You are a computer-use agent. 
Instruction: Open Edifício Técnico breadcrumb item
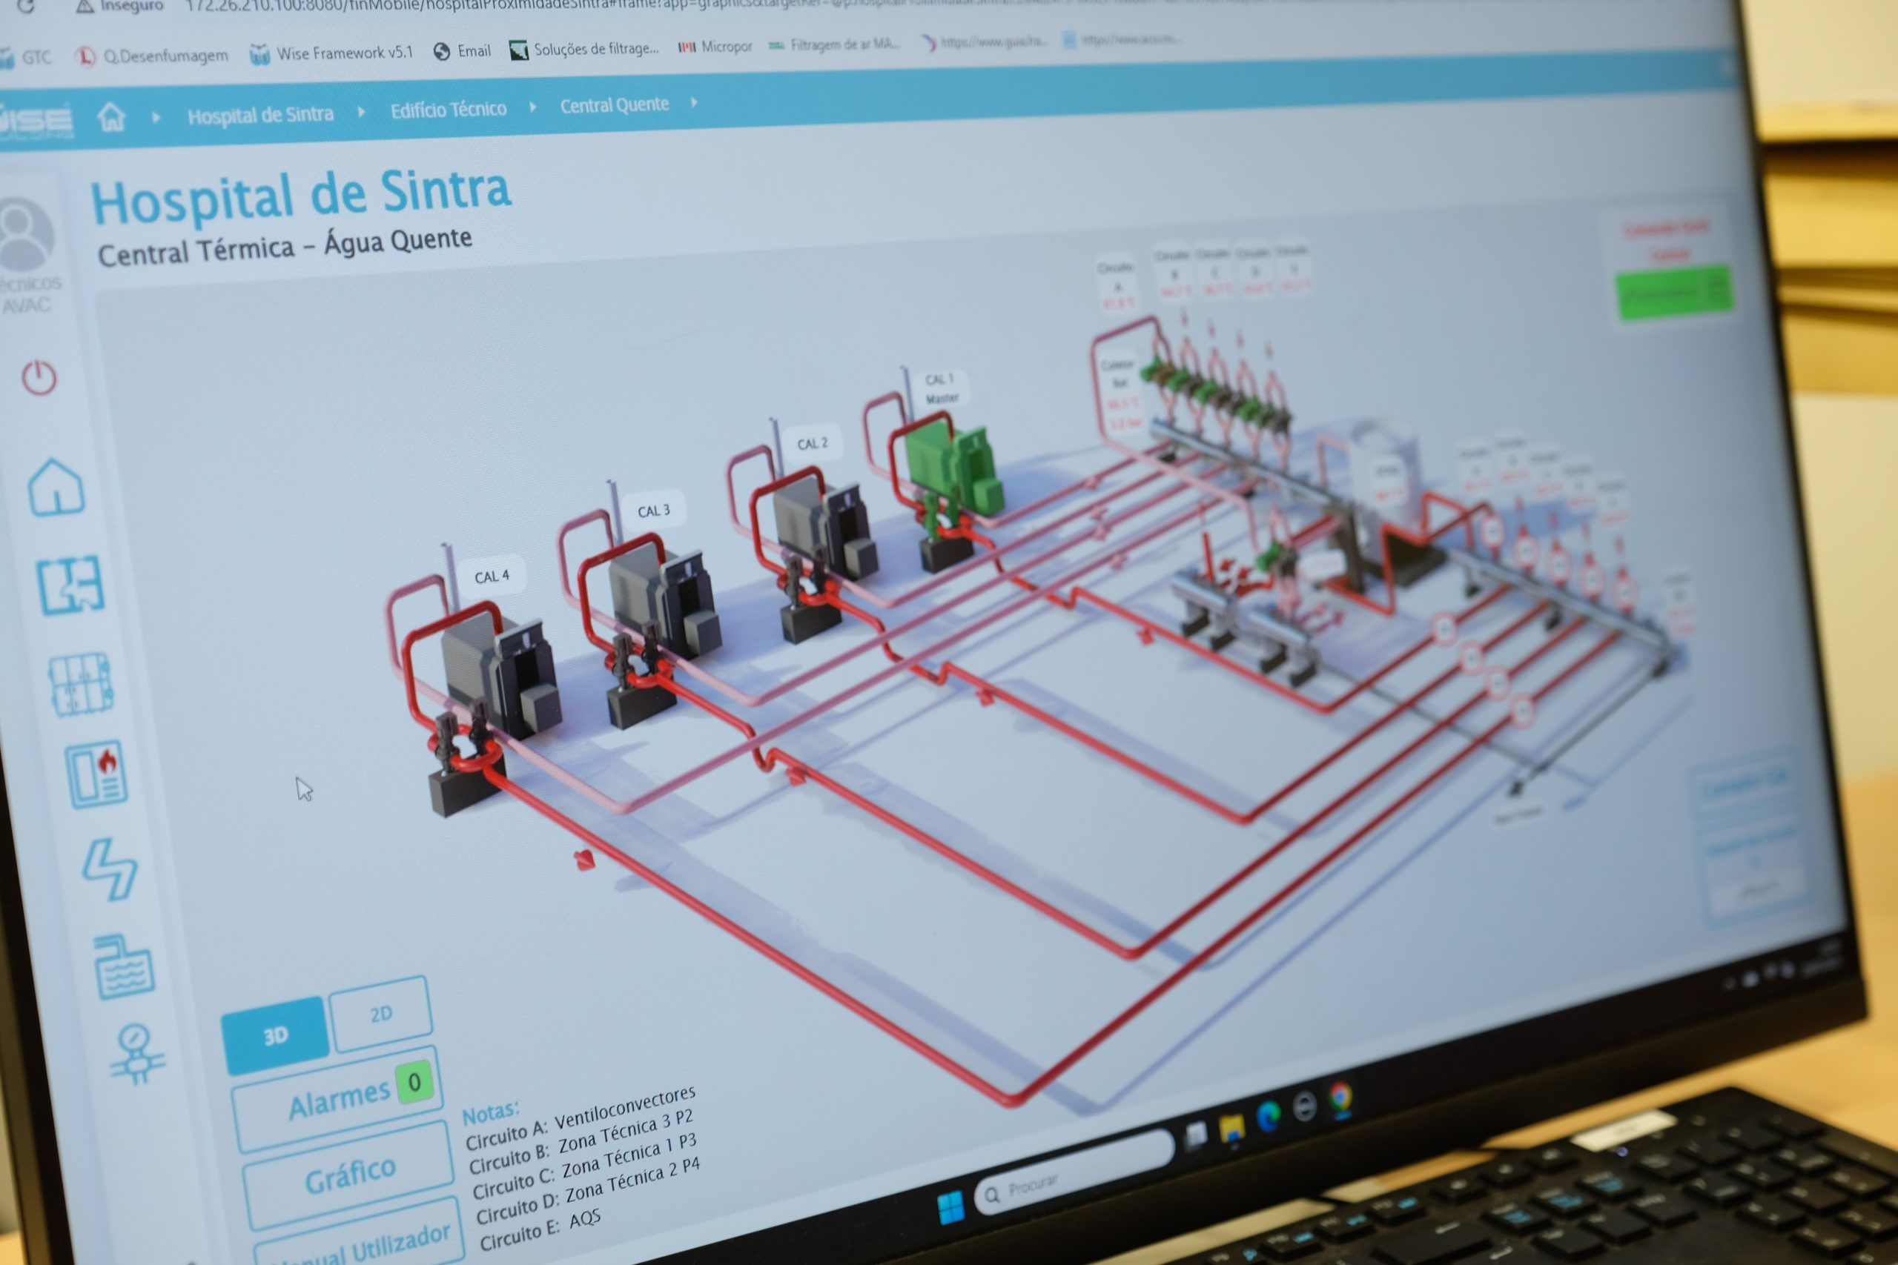(448, 109)
